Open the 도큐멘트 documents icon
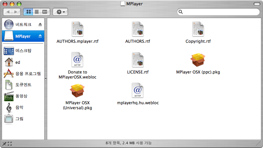The height and width of the screenshot is (148, 263). coord(9,85)
